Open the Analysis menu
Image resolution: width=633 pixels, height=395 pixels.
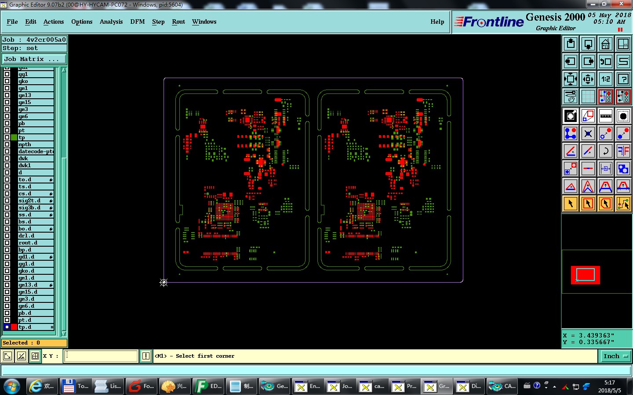(111, 22)
